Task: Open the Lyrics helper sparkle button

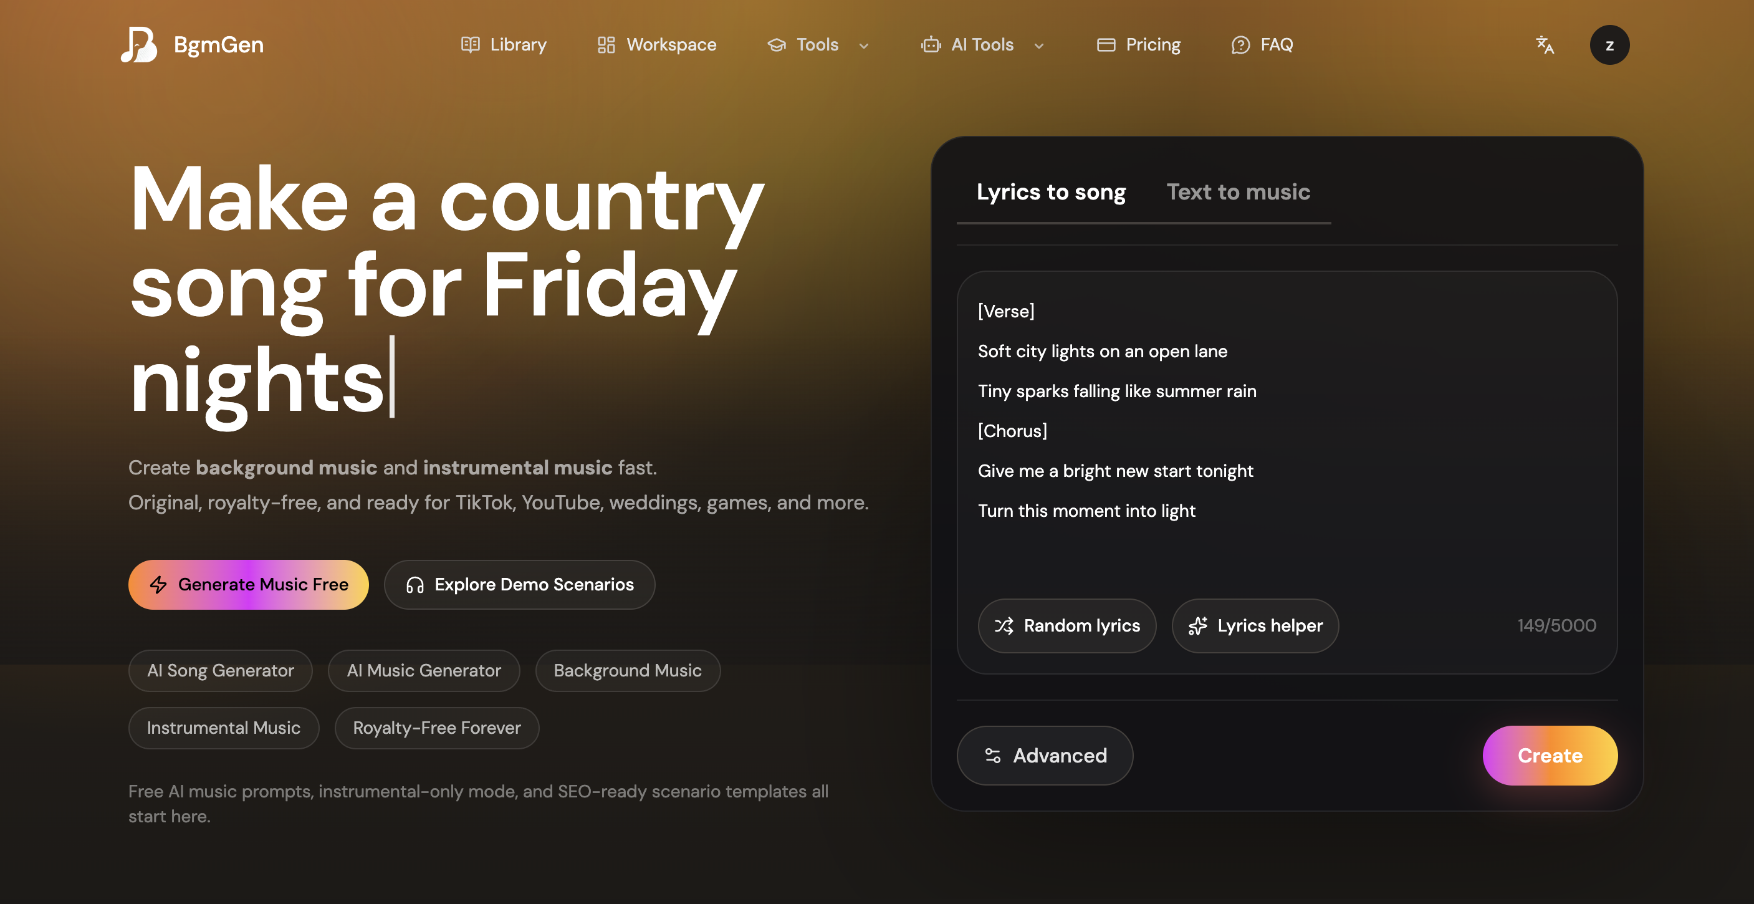Action: click(1255, 625)
